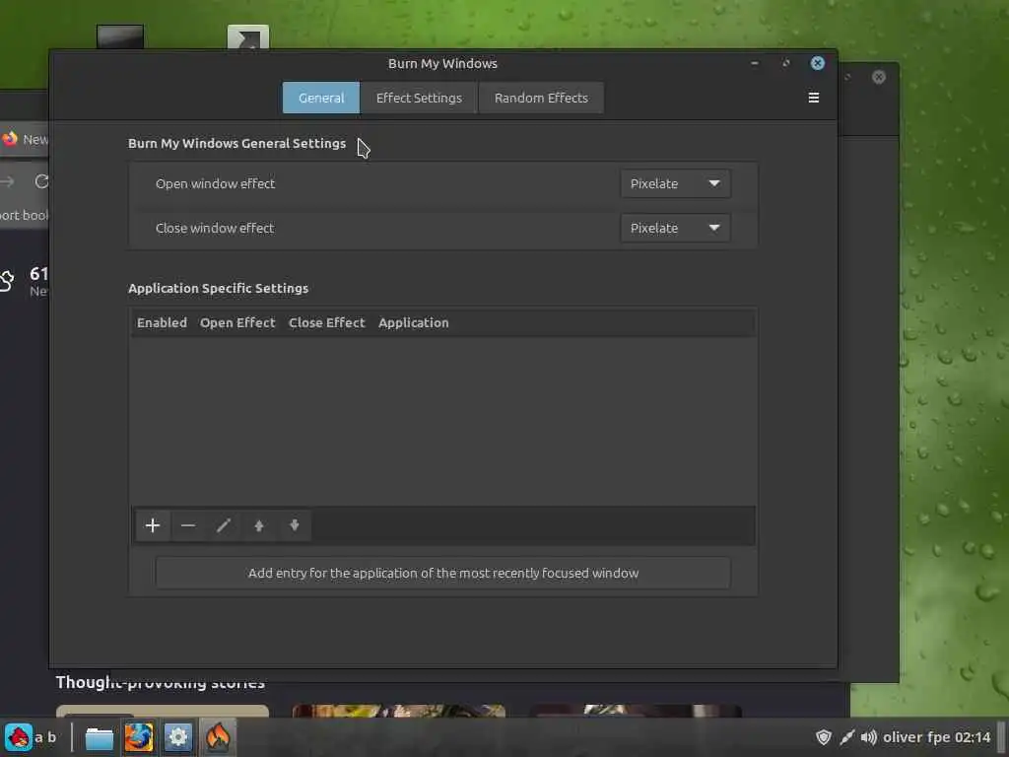The height and width of the screenshot is (757, 1009).
Task: Click the Application Specific Settings heading
Action: [218, 288]
